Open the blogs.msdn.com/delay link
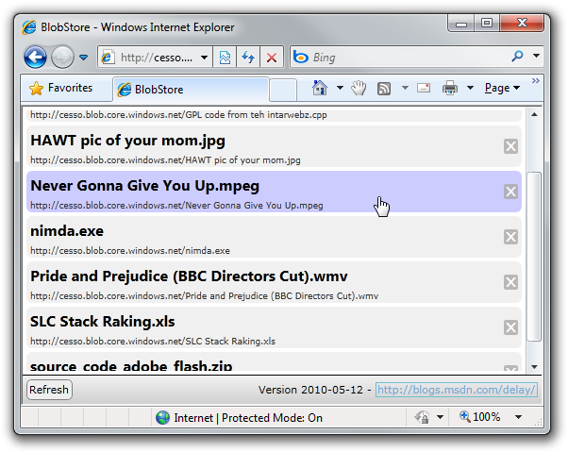Screen dimensions: 568x452 (x=457, y=390)
